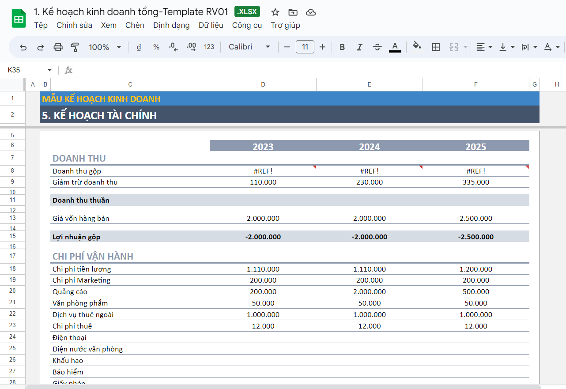This screenshot has width=566, height=389.
Task: Click the font size field showing 11
Action: (x=305, y=47)
